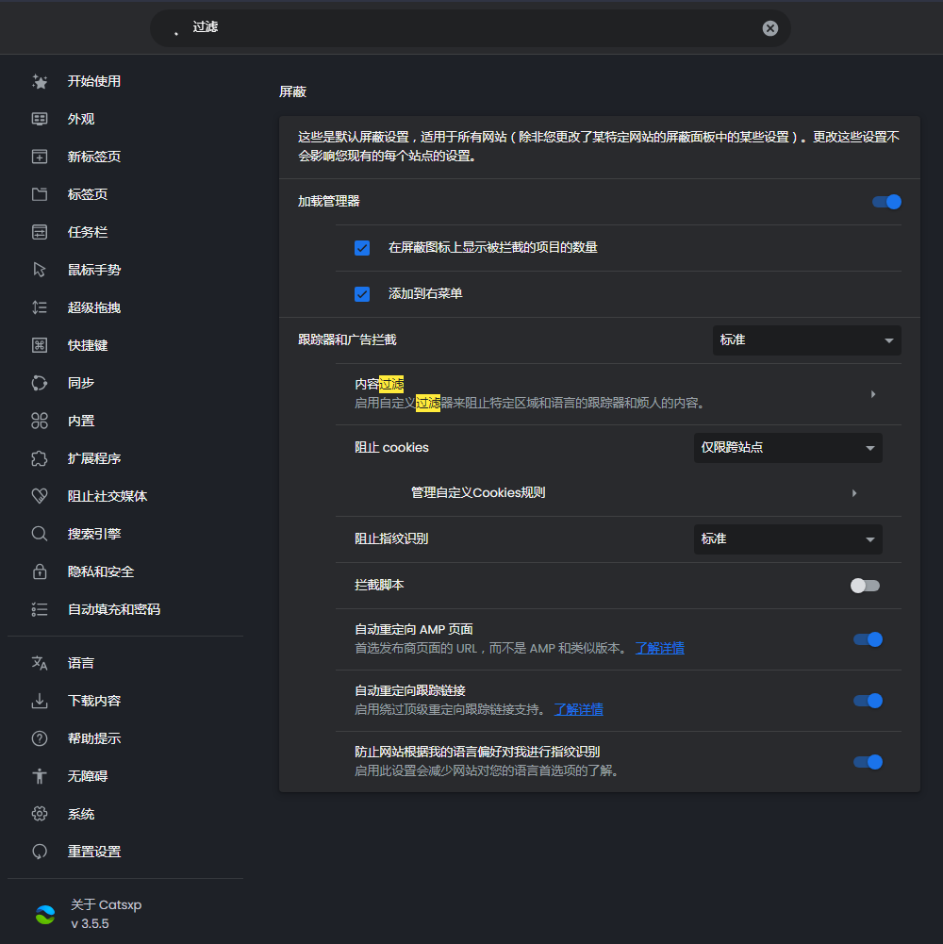Click the tab folder icon beside 标签页
943x944 pixels.
pyautogui.click(x=40, y=194)
